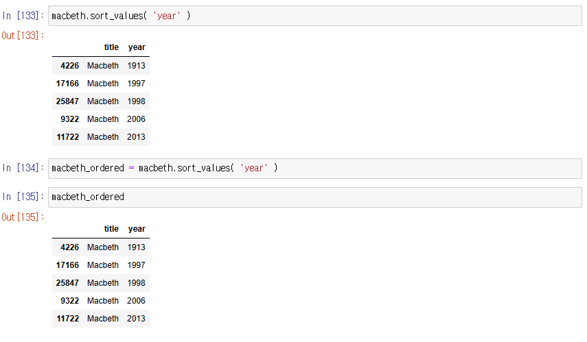Screen dimensions: 587x342
Task: Select the In [133] prompt label
Action: pos(23,16)
